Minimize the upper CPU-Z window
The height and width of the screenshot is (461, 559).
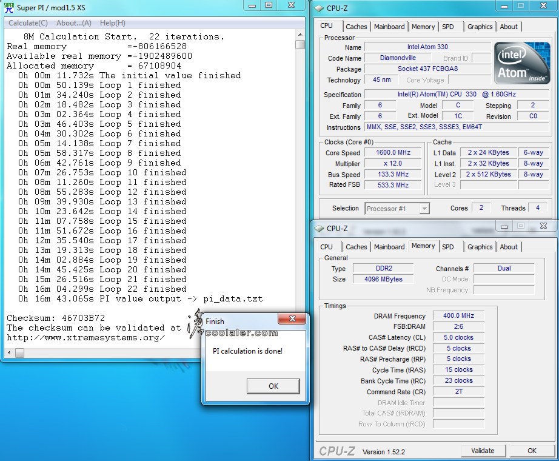pos(504,6)
